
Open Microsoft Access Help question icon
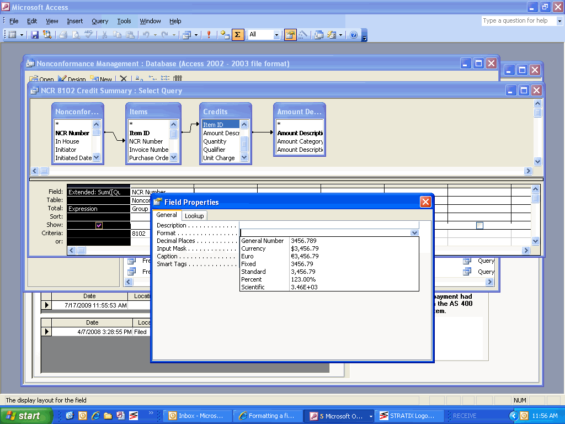pos(354,35)
